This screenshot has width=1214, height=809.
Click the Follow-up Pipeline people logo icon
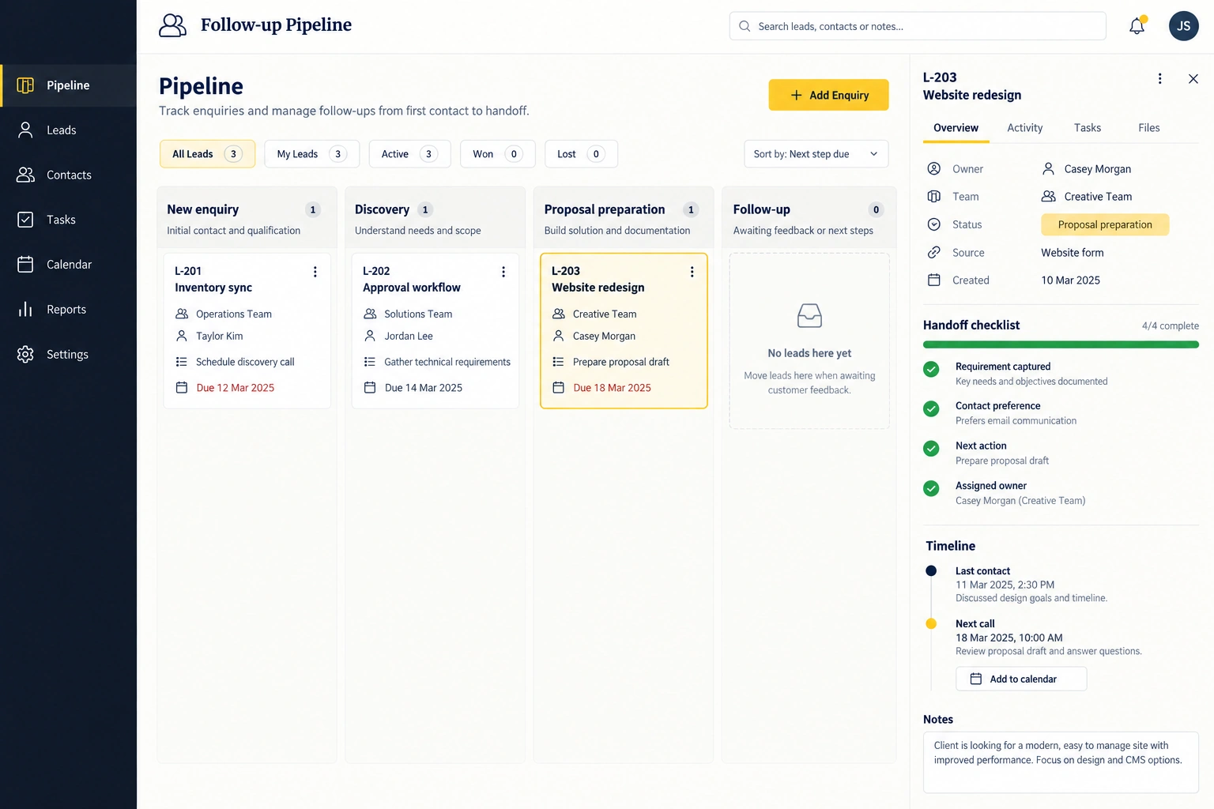[x=172, y=25]
